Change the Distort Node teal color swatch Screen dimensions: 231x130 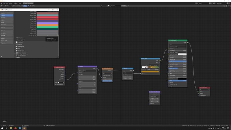(x=47, y=15)
